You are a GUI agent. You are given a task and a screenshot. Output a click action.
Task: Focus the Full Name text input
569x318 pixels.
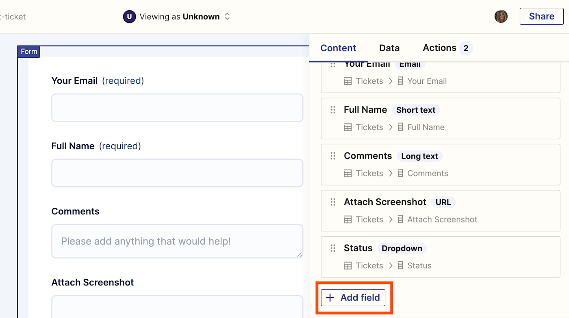tap(177, 173)
